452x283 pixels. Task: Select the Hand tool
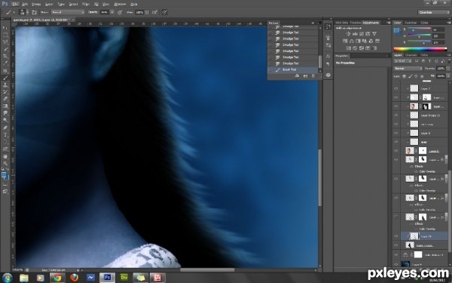[5, 156]
